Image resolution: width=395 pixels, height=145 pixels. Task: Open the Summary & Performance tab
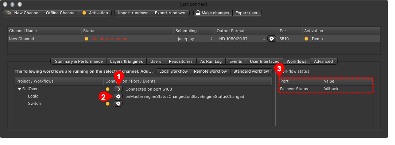78,61
